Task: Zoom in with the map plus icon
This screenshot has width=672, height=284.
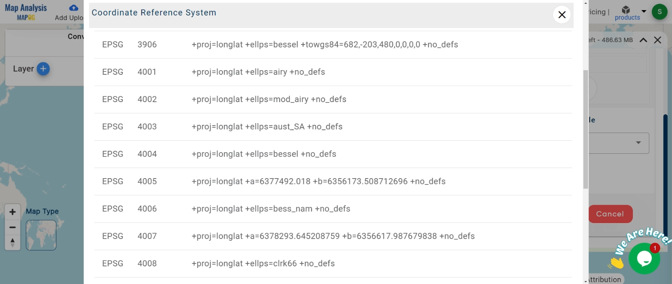Action: pos(13,212)
